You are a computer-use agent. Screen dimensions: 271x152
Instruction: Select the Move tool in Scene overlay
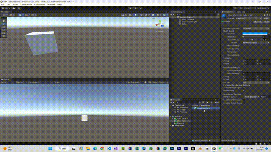click(4, 24)
